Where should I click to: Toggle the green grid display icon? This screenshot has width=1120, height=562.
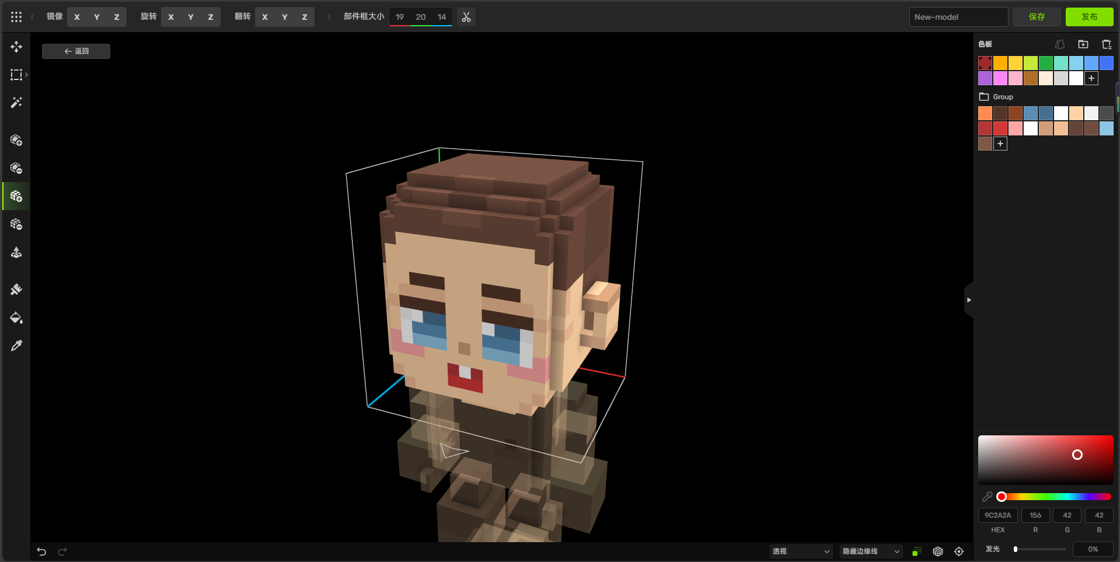[x=917, y=551]
